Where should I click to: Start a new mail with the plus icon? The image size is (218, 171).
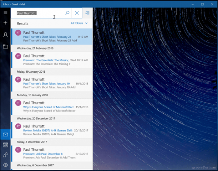tap(5, 23)
